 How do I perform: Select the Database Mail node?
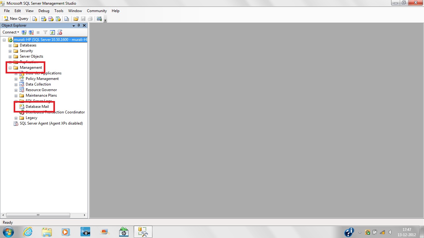[x=37, y=107]
